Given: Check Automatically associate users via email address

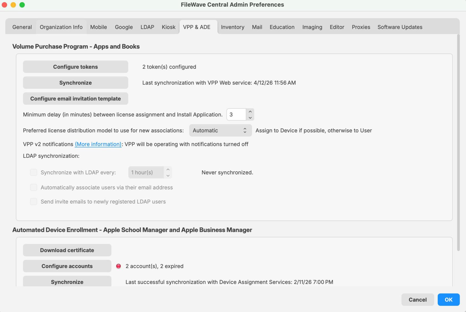Looking at the screenshot, I should pyautogui.click(x=34, y=187).
